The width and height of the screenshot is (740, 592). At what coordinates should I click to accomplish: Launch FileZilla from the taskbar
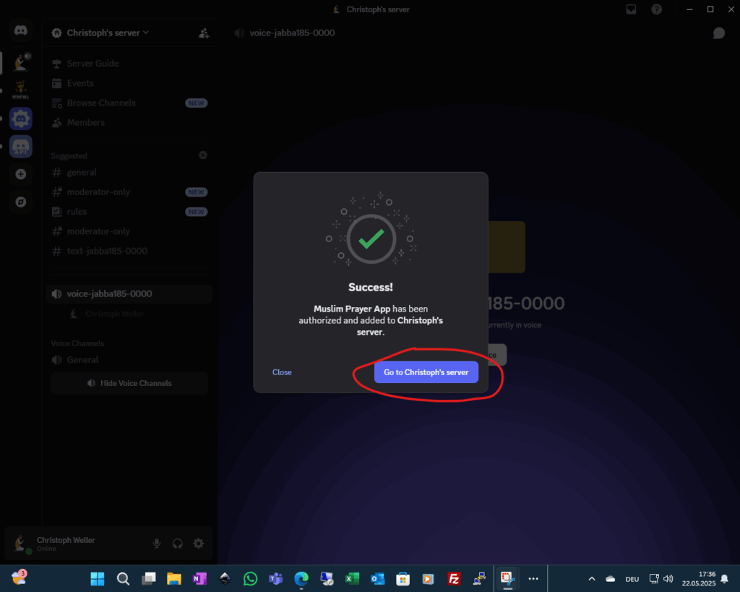[454, 579]
